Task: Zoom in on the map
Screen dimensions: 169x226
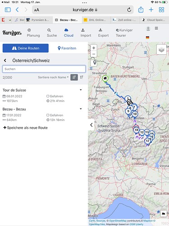Action: click(94, 48)
